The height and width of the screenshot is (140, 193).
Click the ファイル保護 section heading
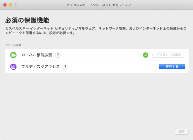(13, 45)
